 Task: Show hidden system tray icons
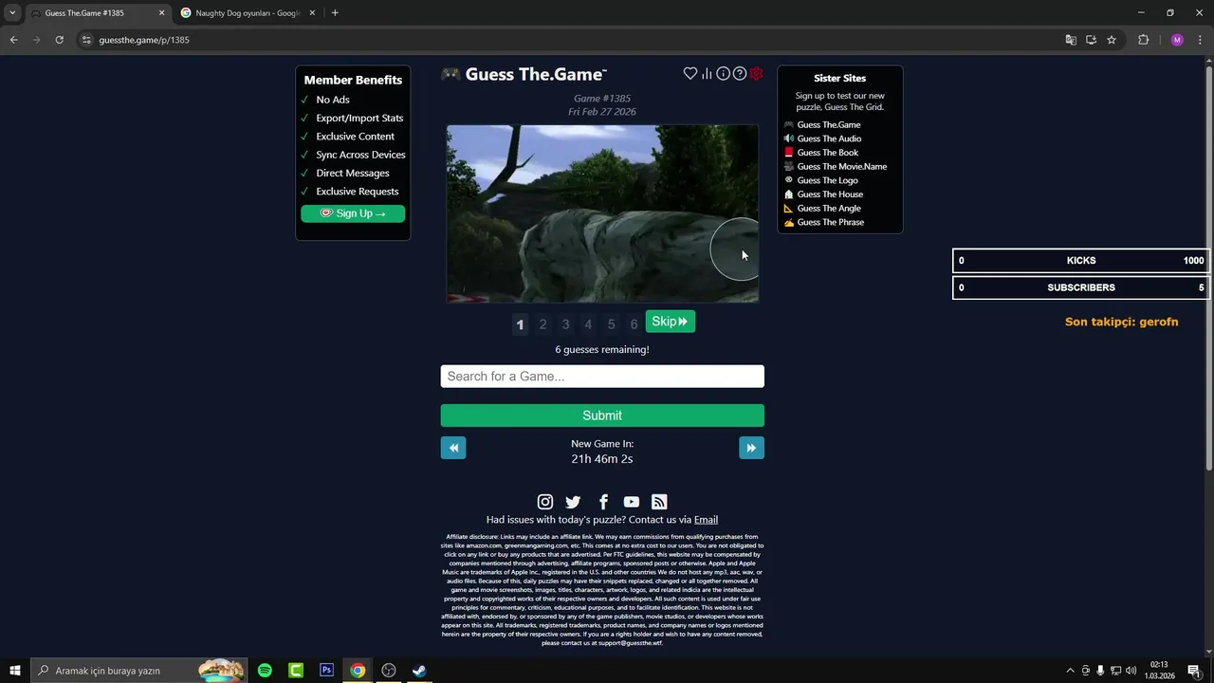click(1071, 671)
